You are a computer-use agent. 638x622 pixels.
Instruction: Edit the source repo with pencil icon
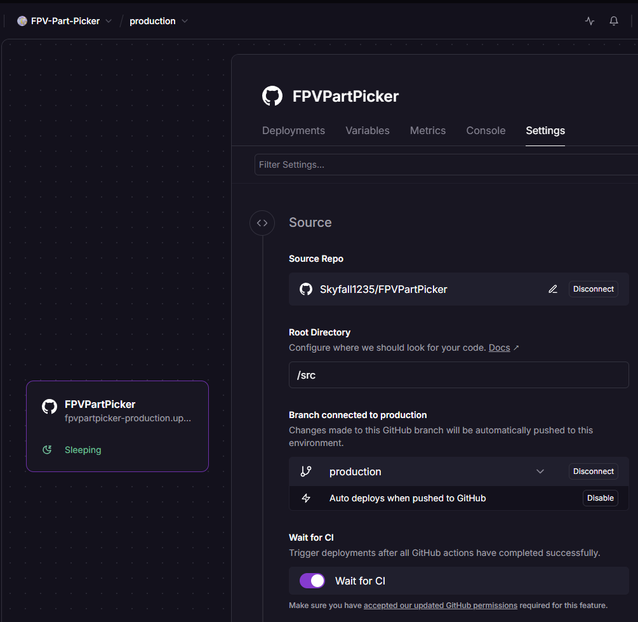click(x=552, y=289)
